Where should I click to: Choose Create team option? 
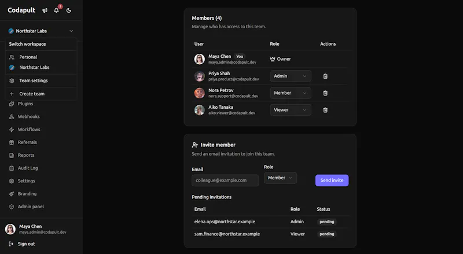(41, 94)
